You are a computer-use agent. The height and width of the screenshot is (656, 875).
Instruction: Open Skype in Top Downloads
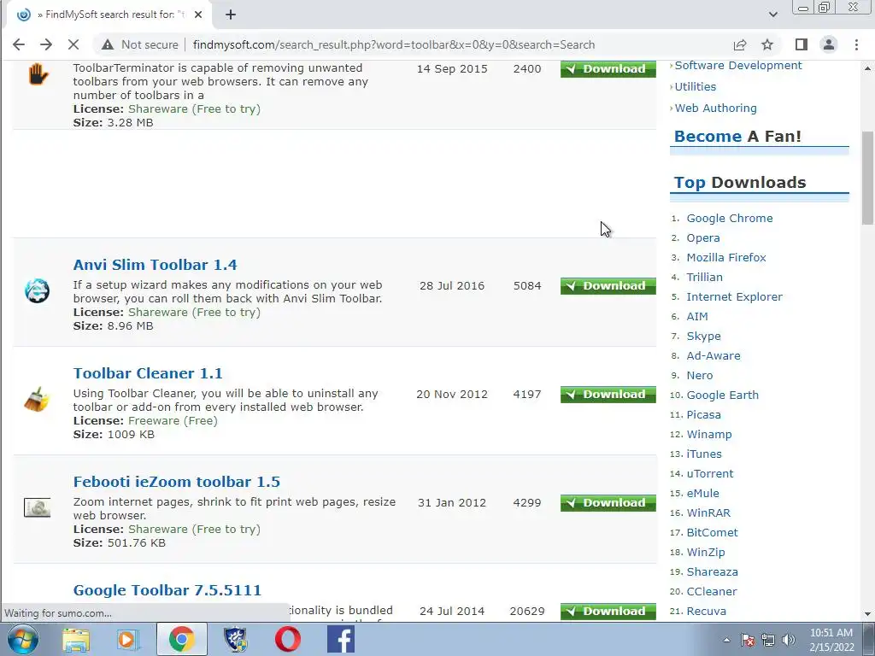704,337
